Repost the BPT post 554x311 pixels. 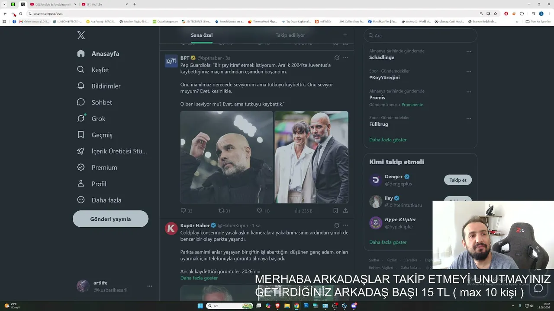tap(224, 211)
